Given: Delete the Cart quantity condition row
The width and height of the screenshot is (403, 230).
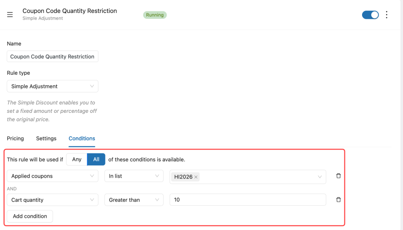Looking at the screenshot, I should pyautogui.click(x=338, y=199).
